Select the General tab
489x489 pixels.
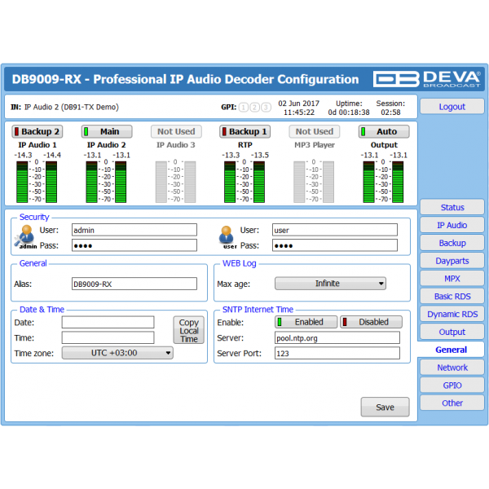[451, 350]
